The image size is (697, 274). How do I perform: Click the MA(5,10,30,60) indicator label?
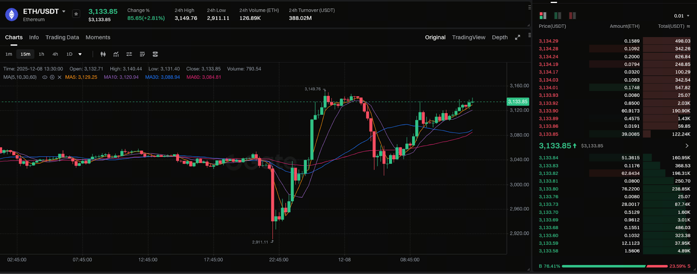(x=20, y=77)
